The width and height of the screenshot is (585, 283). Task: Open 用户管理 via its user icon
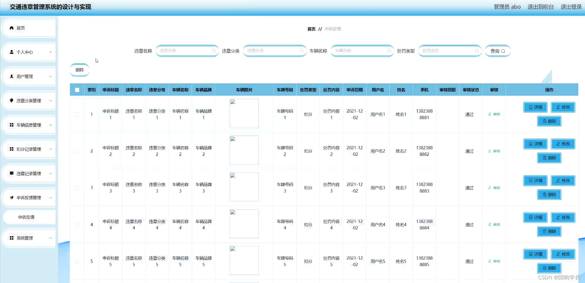[x=11, y=76]
